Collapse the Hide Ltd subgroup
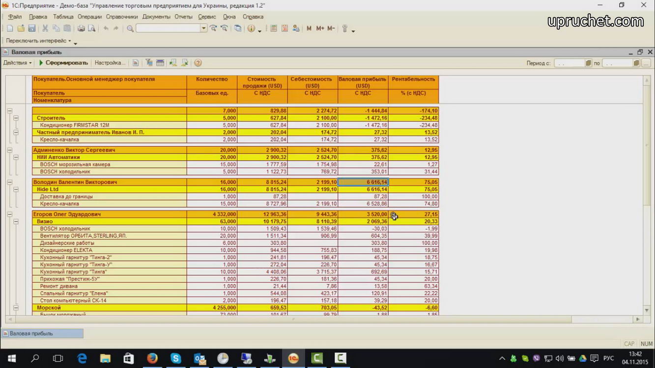 (16, 189)
